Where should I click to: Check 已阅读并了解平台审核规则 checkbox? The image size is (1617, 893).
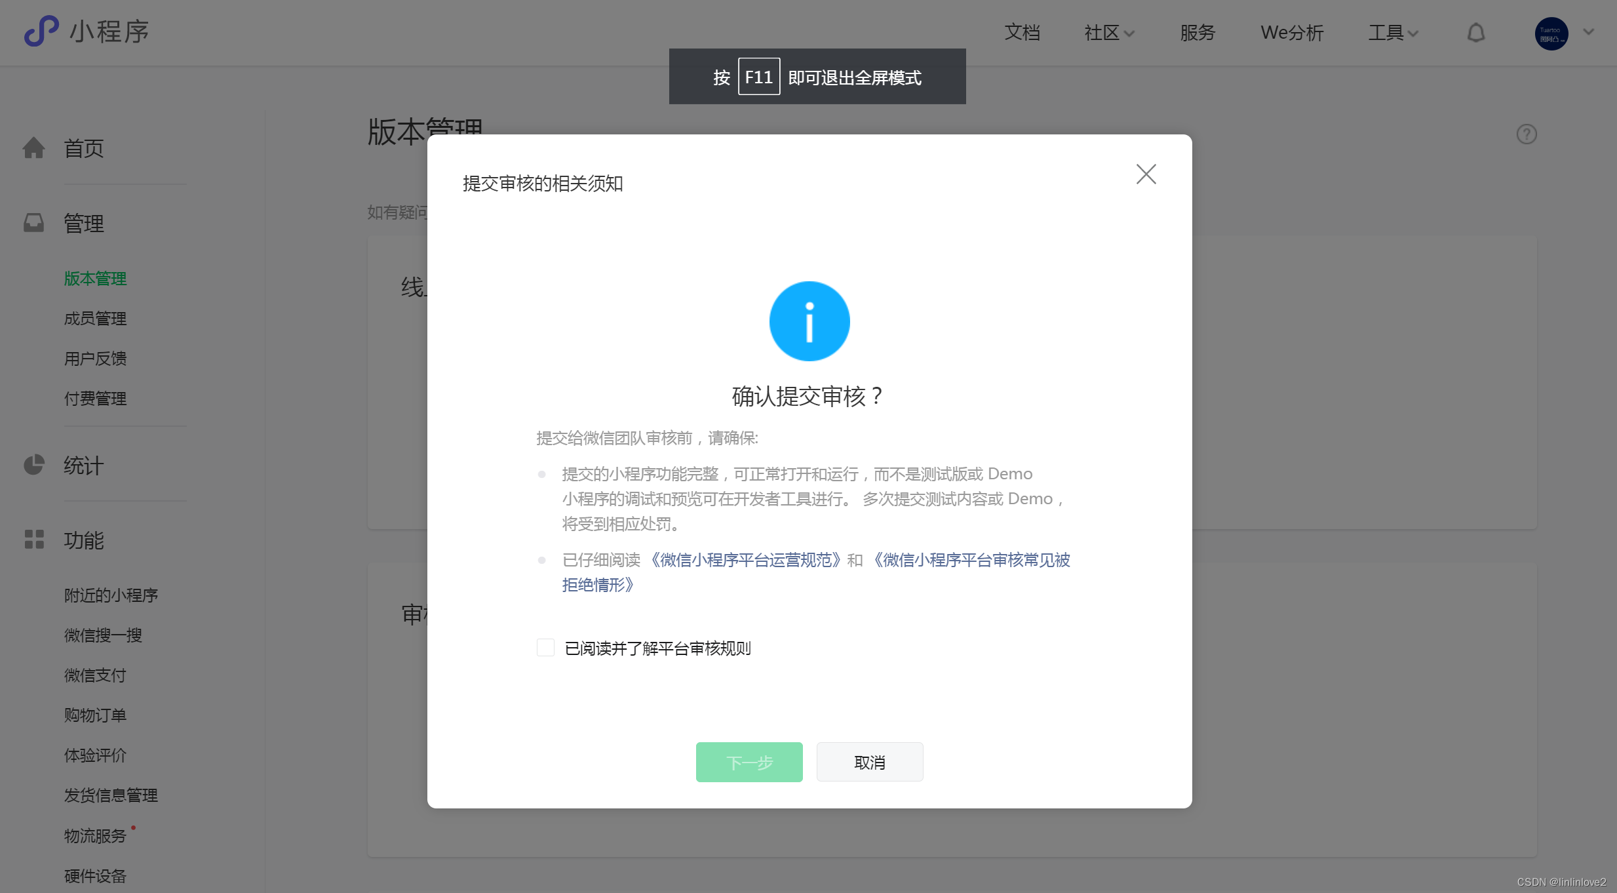545,648
